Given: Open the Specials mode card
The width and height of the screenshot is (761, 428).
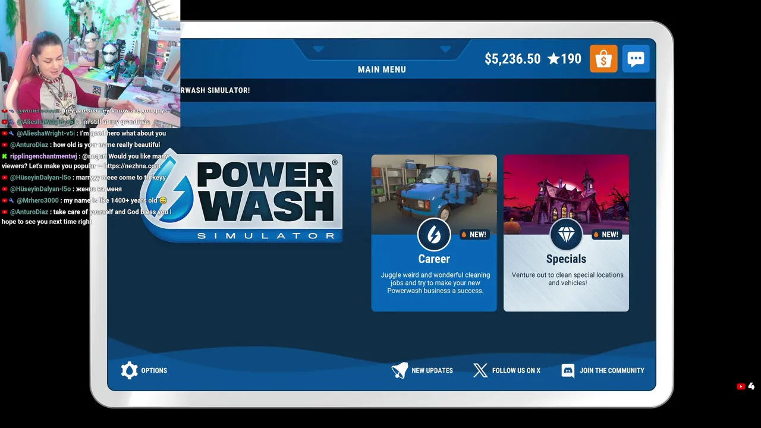Looking at the screenshot, I should [x=566, y=233].
